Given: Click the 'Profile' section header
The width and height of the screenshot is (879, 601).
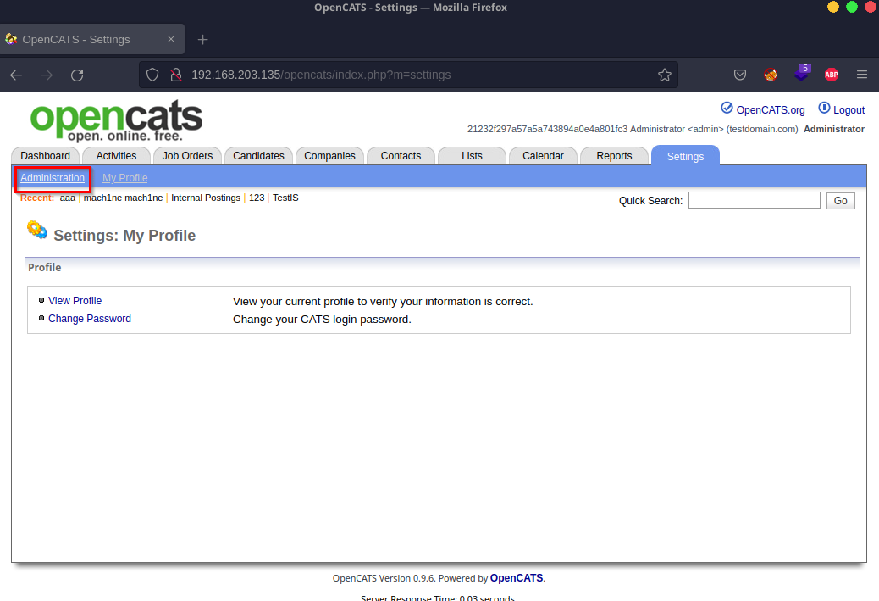Looking at the screenshot, I should [44, 268].
